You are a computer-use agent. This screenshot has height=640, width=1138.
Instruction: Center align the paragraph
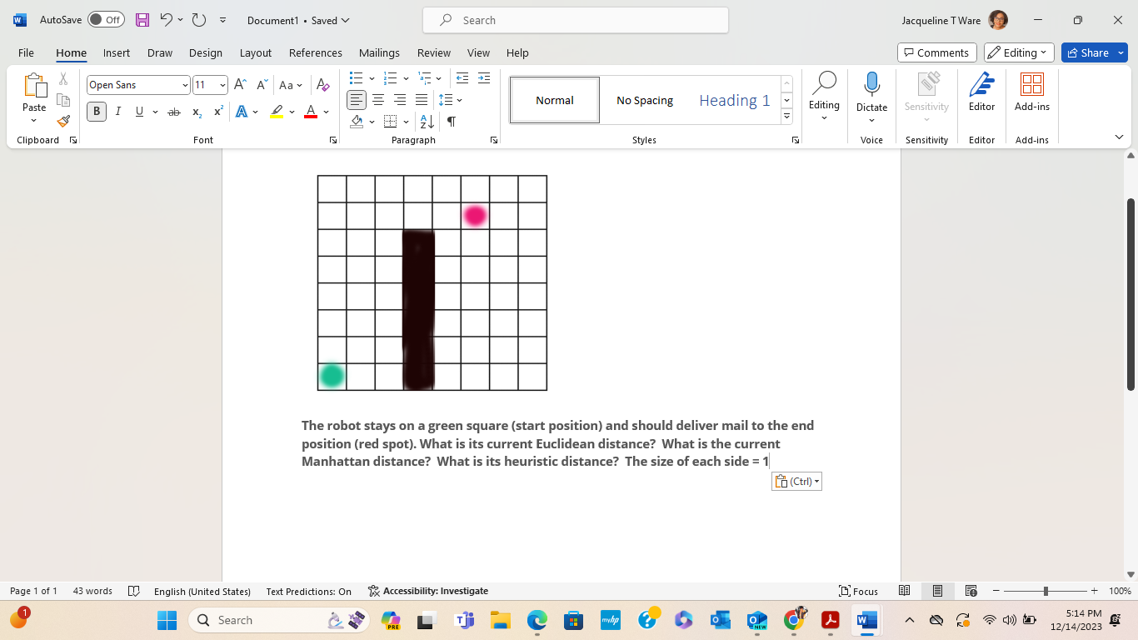[x=377, y=100]
